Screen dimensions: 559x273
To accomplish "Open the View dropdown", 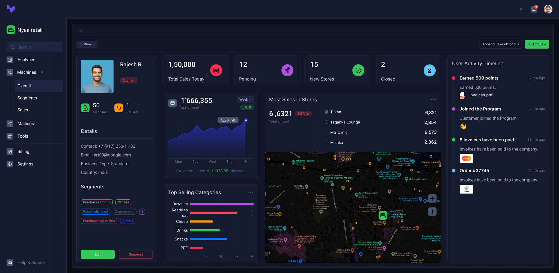I will (87, 44).
